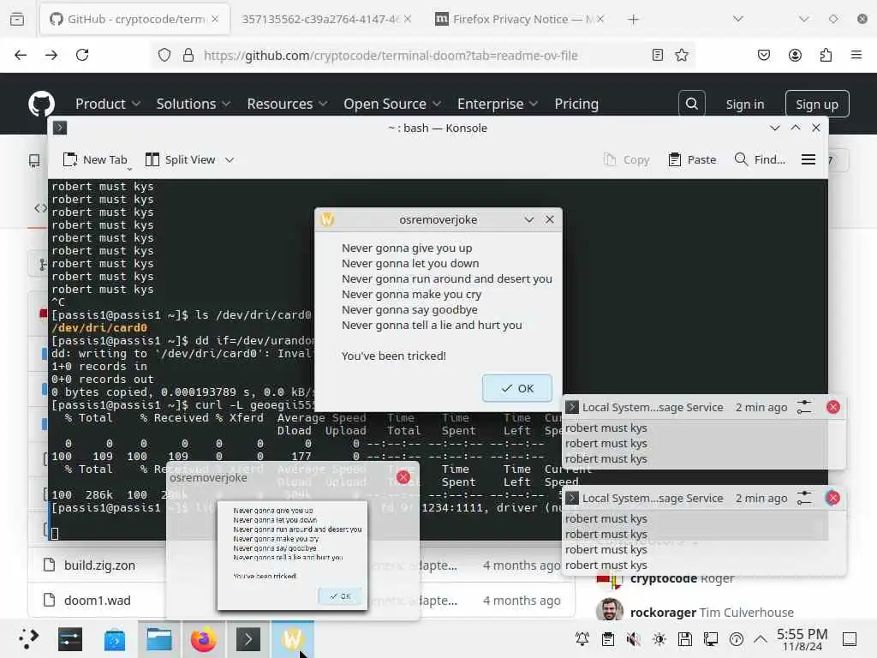Click the show desktop button

point(850,639)
